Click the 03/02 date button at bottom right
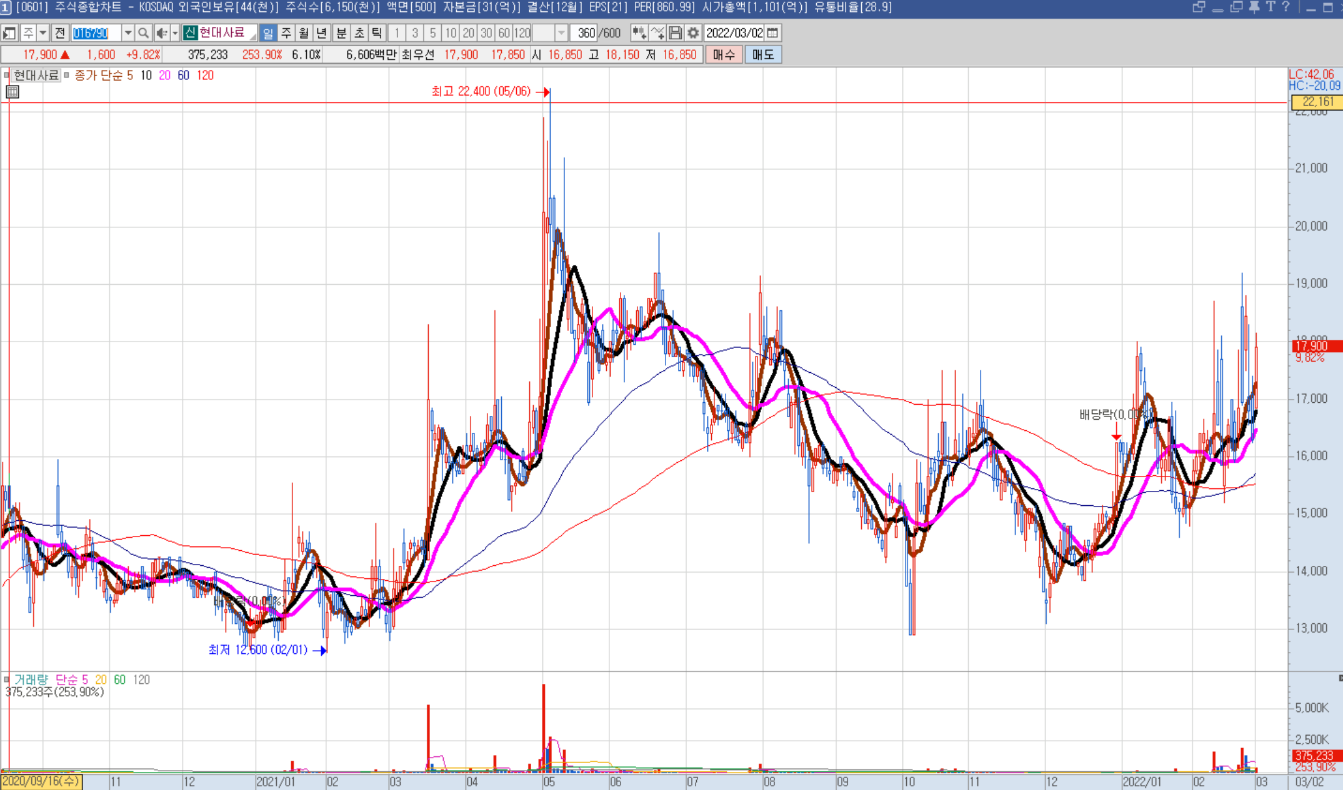 [x=1309, y=782]
